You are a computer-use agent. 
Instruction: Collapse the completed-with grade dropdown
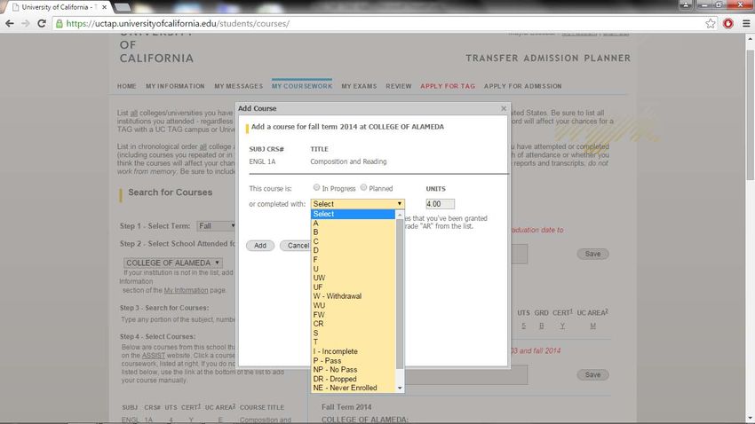pyautogui.click(x=357, y=204)
